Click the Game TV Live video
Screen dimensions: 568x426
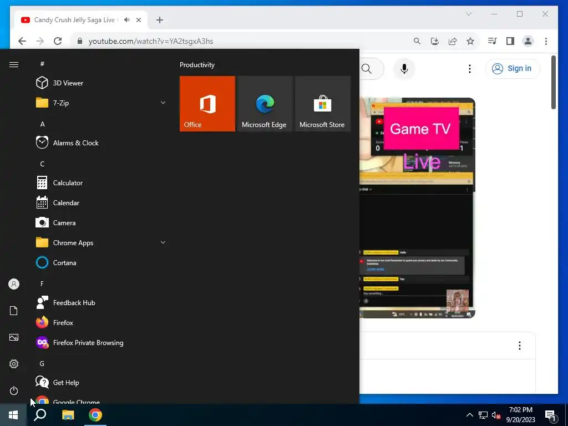point(417,207)
